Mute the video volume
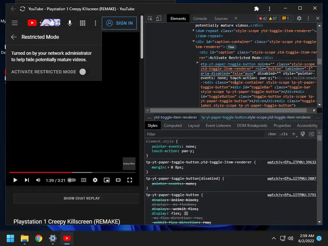The width and height of the screenshot is (328, 246). 38,180
